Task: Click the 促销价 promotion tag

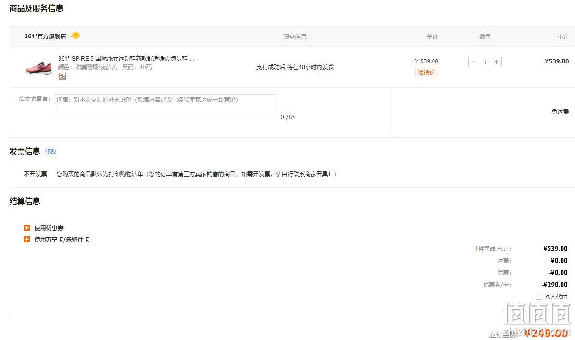Action: (x=426, y=72)
